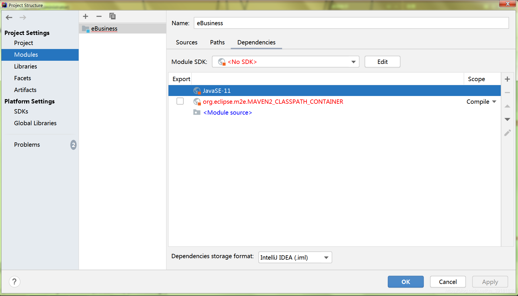Select Modules in Project Settings
The image size is (518, 296).
click(x=40, y=55)
